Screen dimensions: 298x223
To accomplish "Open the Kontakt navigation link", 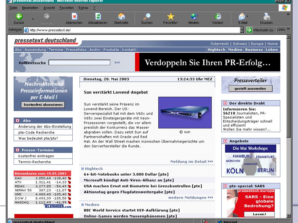I will (x=129, y=50).
